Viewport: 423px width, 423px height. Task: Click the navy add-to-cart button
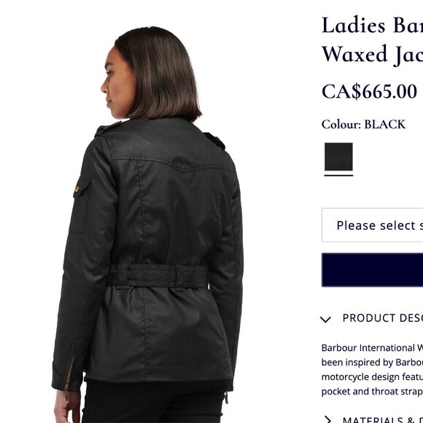click(372, 270)
